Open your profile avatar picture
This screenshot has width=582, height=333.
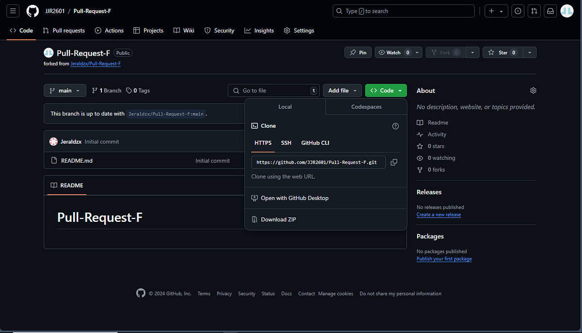coord(566,11)
